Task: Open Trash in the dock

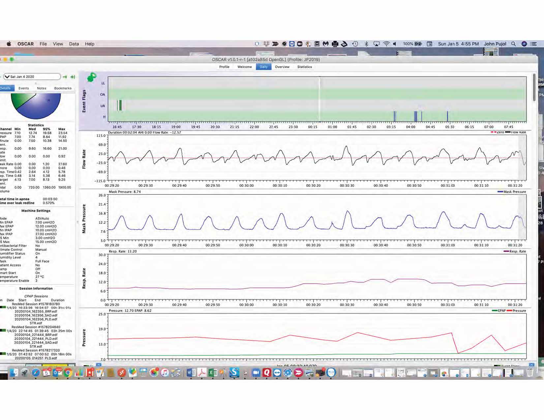Action: [x=530, y=373]
